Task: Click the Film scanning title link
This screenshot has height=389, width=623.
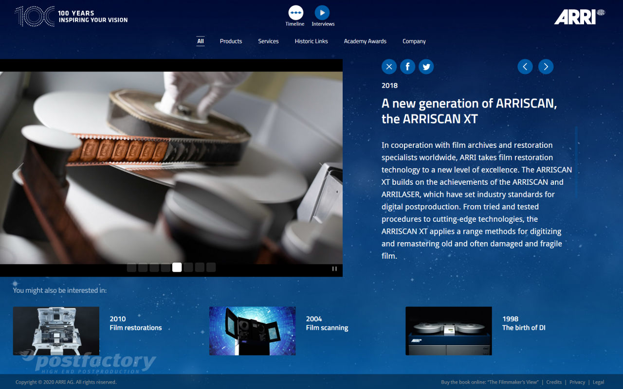Action: tap(327, 328)
